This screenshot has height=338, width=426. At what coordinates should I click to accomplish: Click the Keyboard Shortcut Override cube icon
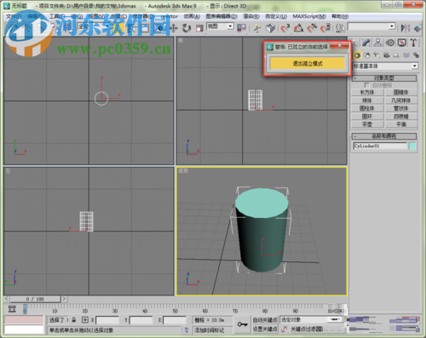(270, 28)
